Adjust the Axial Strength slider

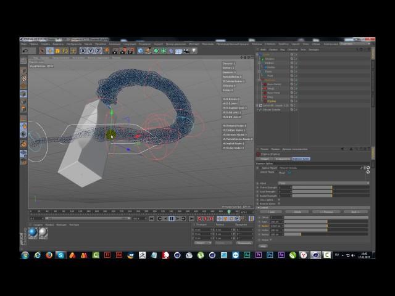click(331, 192)
